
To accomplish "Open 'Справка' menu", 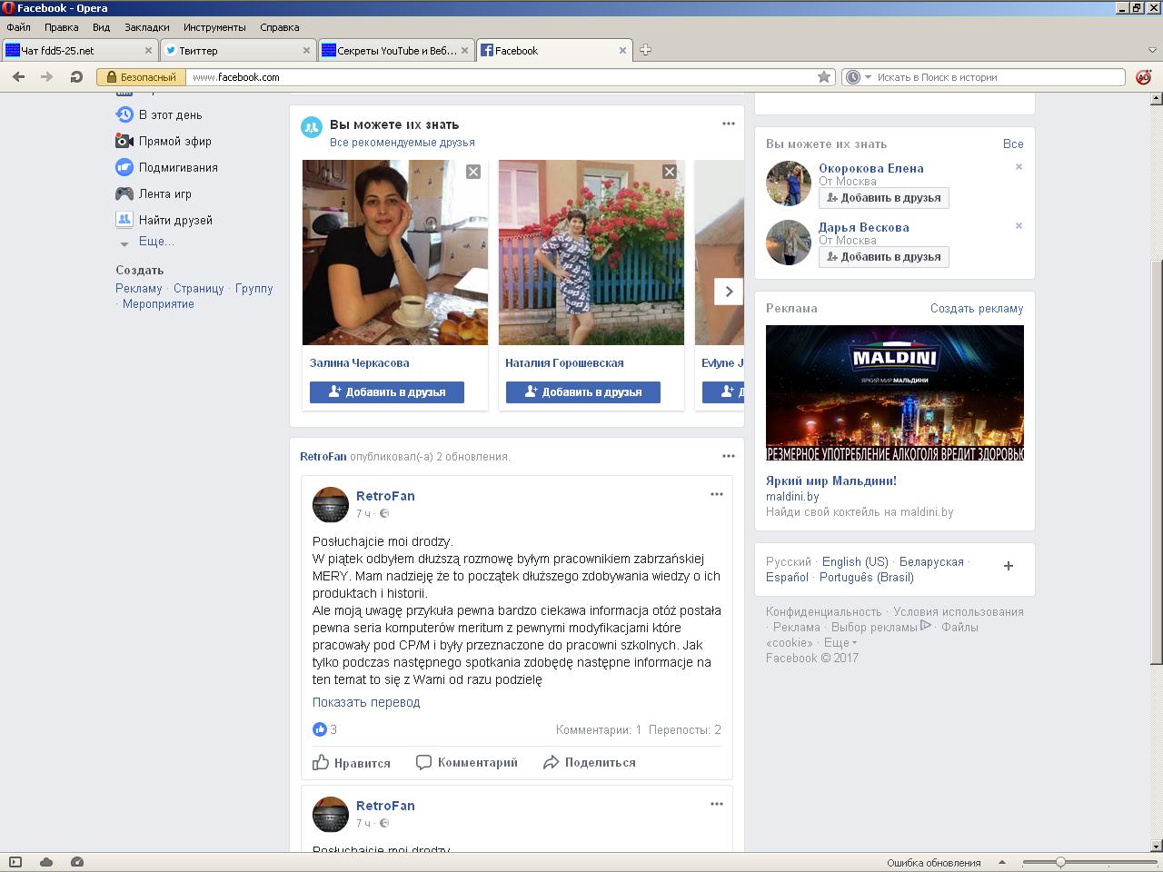I will tap(280, 27).
